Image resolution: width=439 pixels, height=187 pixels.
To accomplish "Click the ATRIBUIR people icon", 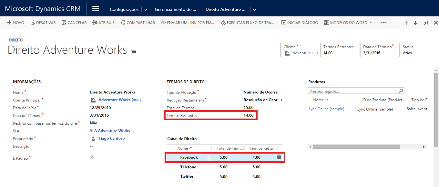I will 95,22.
